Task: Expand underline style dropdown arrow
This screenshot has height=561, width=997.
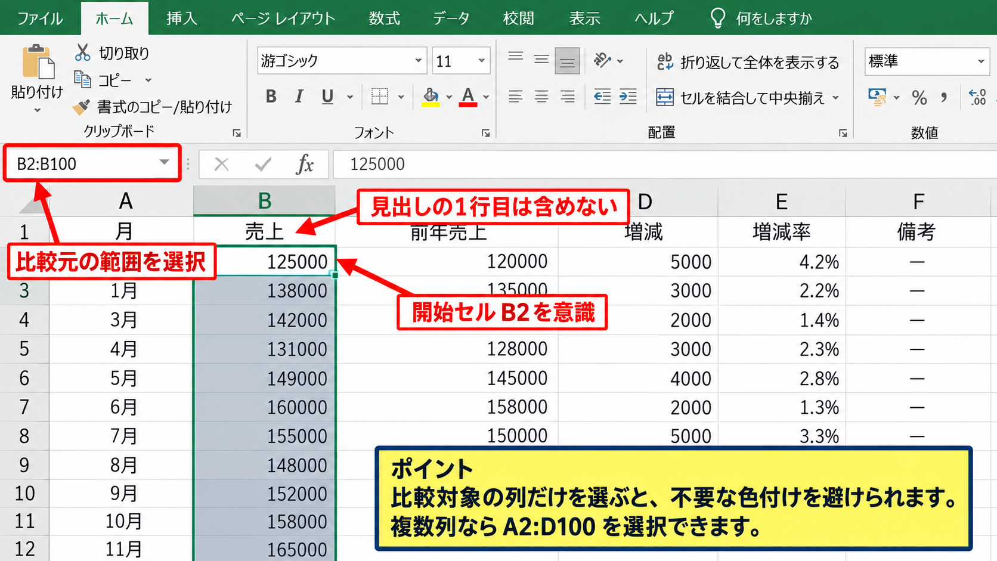Action: 350,97
